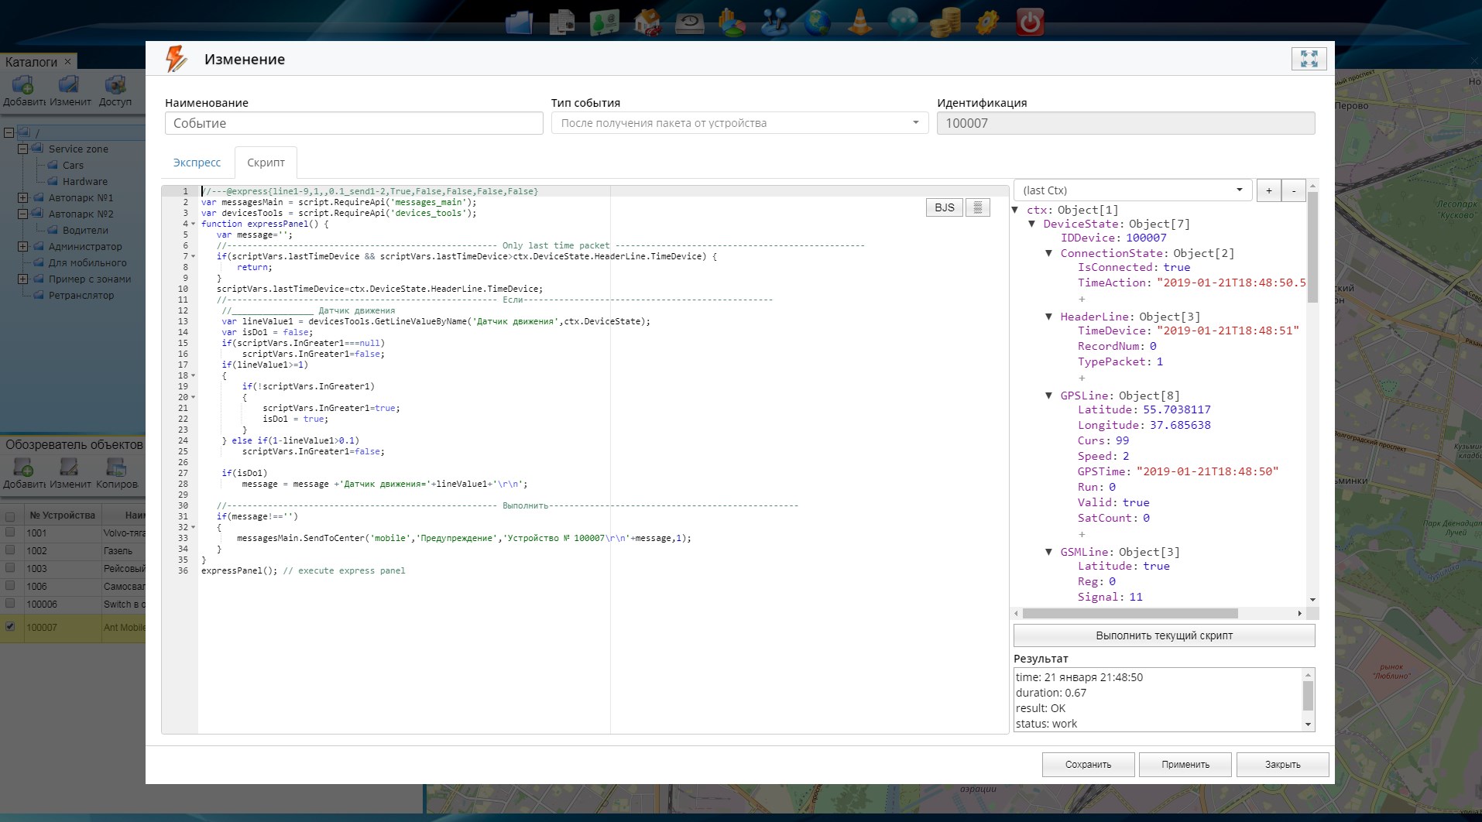The height and width of the screenshot is (822, 1482).
Task: Open the (last Ctx) dropdown
Action: 1132,190
